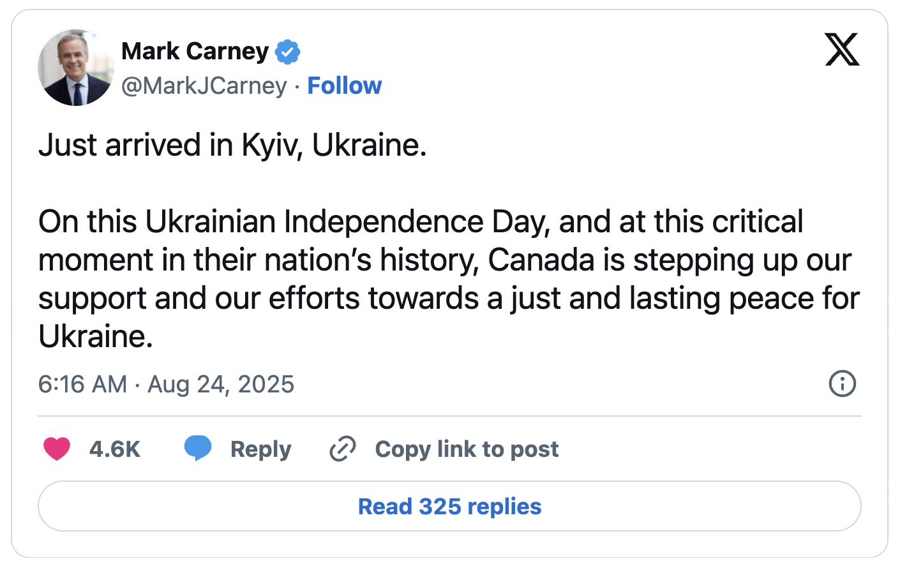
Task: Open the Aug 24, 2025 date link
Action: pyautogui.click(x=221, y=384)
